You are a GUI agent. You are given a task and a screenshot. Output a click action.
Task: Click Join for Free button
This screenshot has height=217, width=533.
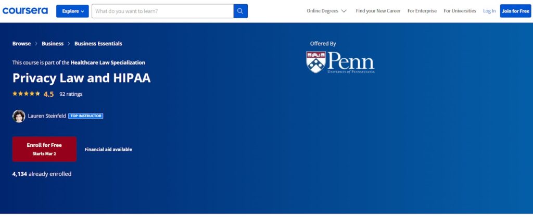(515, 11)
